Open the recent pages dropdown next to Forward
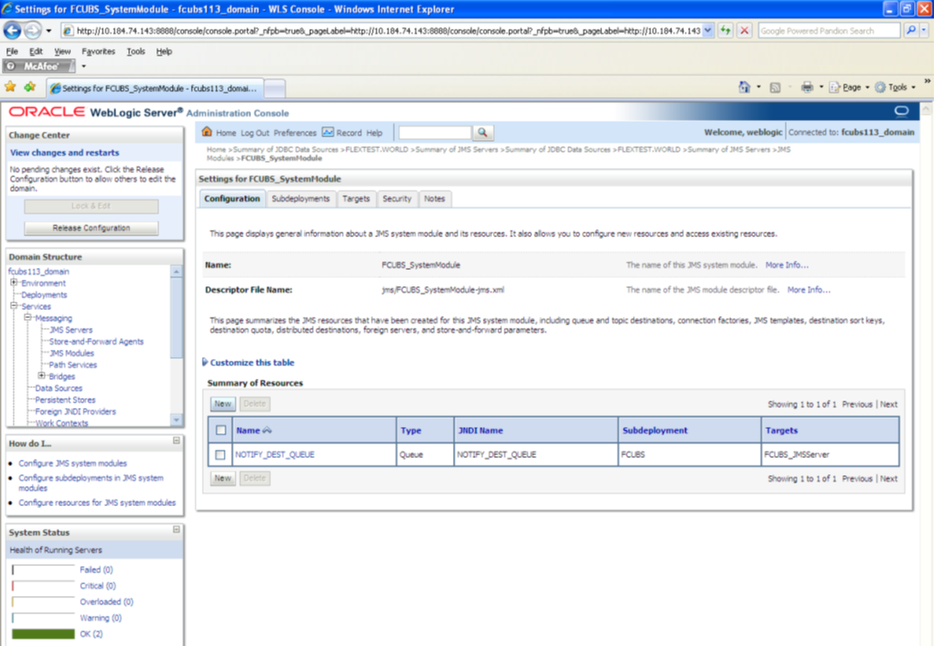Screen dimensions: 934x646 pyautogui.click(x=49, y=30)
